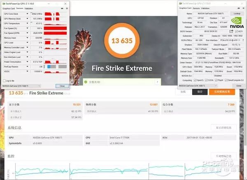Open GPU Temperature sensor dropdown arrow
The width and height of the screenshot is (247, 180).
(27, 23)
